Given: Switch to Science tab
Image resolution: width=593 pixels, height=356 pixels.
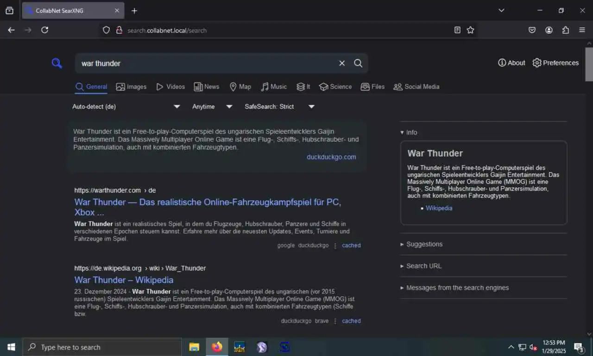Looking at the screenshot, I should coord(335,87).
